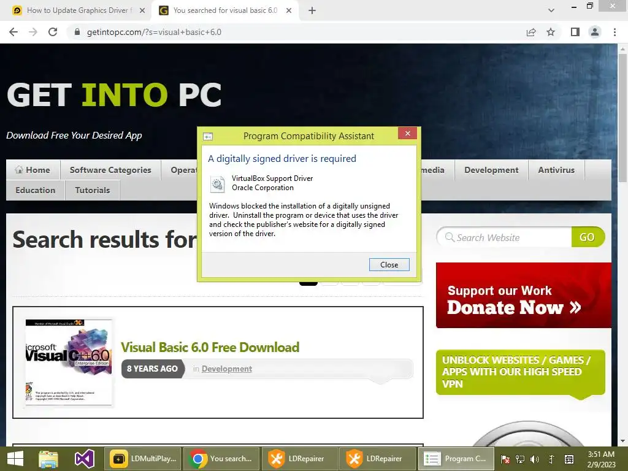
Task: Click the VirtualBox Support Driver icon
Action: coord(218,184)
